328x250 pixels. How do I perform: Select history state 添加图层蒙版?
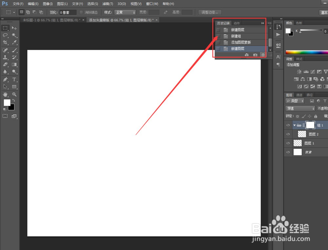click(x=241, y=43)
